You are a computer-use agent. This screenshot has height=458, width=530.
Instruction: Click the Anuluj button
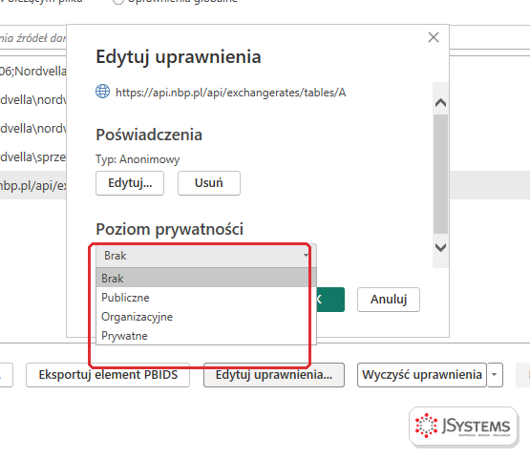click(389, 300)
